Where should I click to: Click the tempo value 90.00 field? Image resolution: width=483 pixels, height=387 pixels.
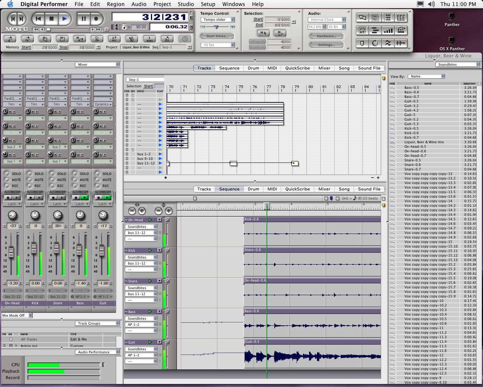[x=138, y=27]
